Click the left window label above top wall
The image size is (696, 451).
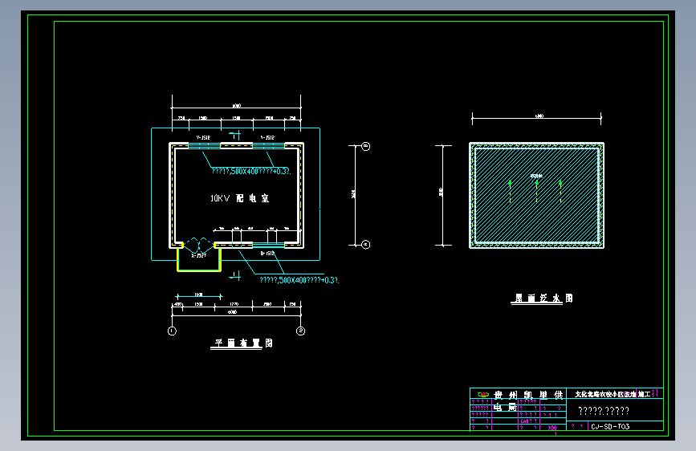click(203, 137)
